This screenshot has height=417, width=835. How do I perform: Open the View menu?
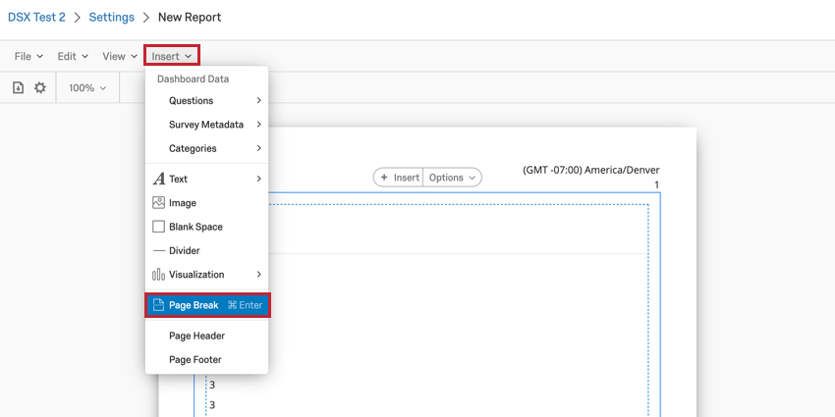[x=120, y=57]
